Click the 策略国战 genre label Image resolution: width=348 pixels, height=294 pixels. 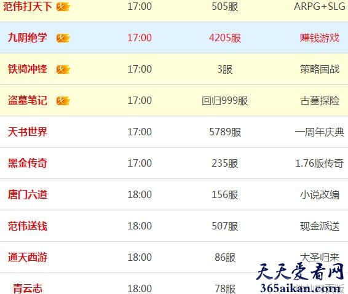320,69
